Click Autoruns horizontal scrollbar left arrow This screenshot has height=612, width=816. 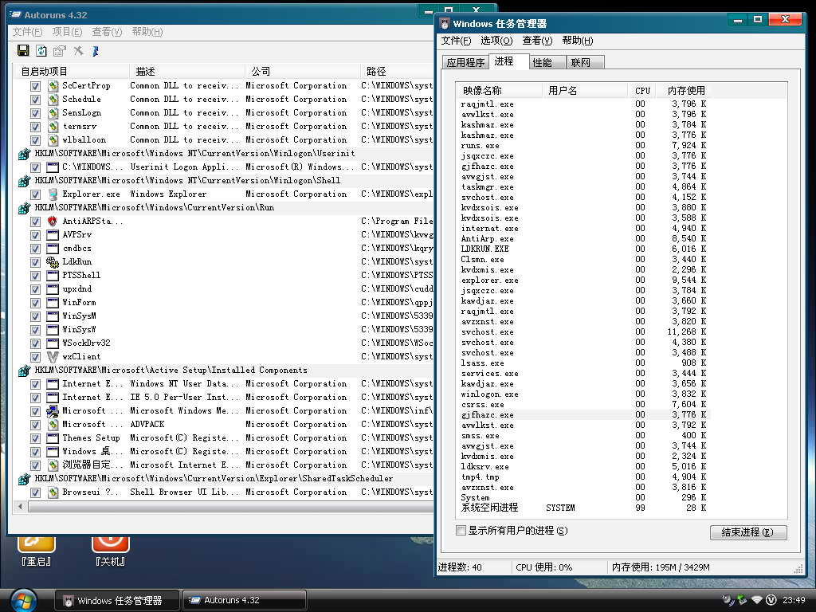20,506
